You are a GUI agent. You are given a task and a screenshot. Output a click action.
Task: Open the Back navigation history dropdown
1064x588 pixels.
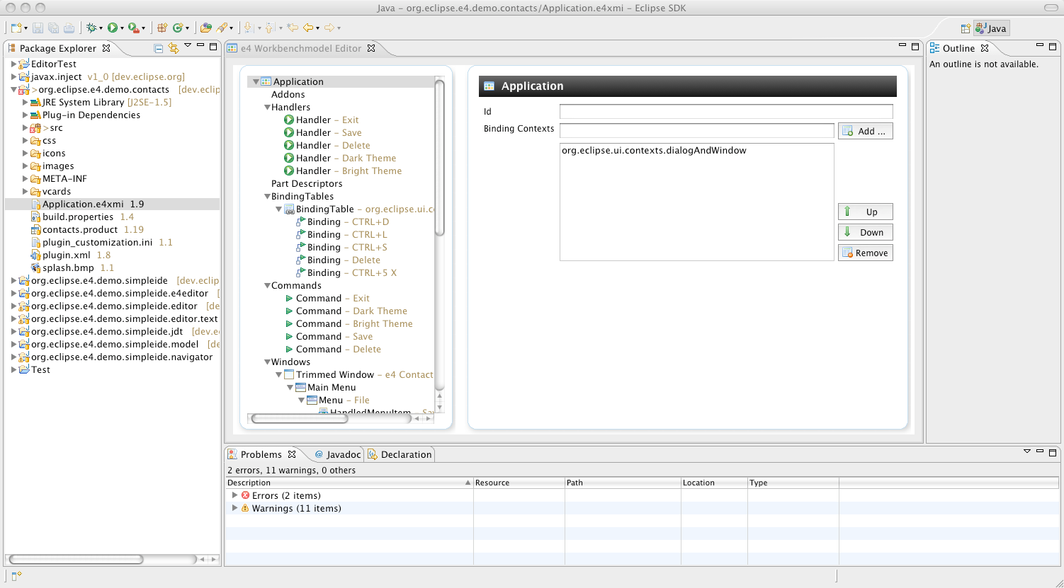point(317,28)
